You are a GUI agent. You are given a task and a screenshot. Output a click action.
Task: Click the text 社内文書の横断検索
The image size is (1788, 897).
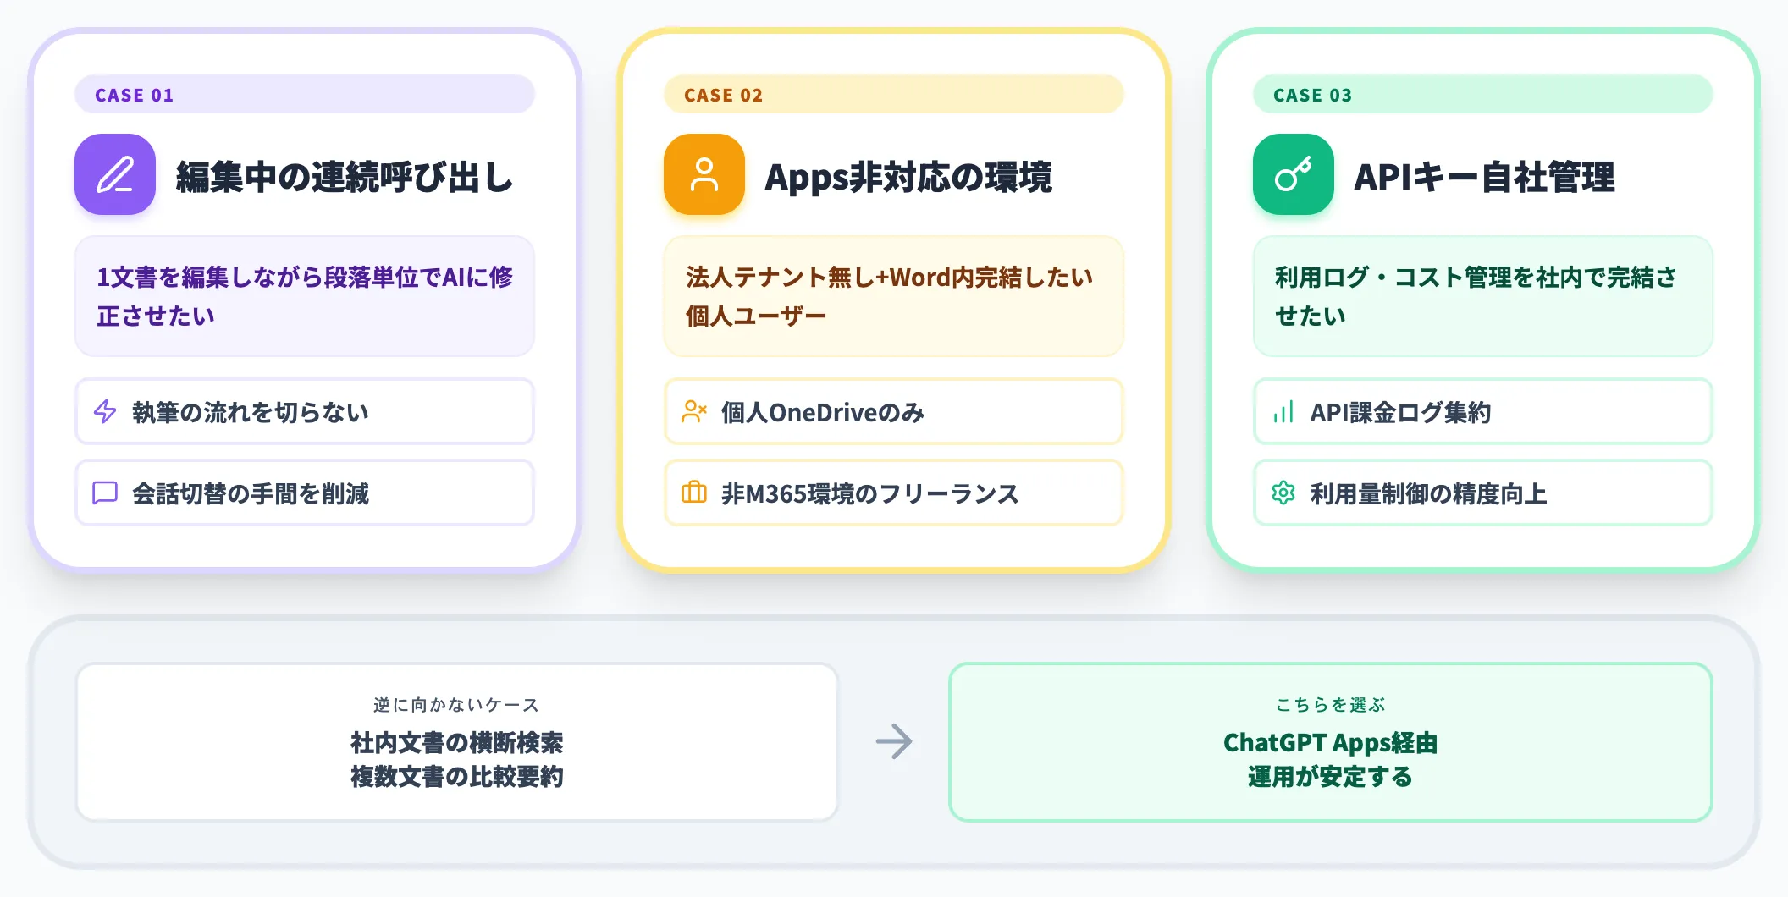[457, 742]
